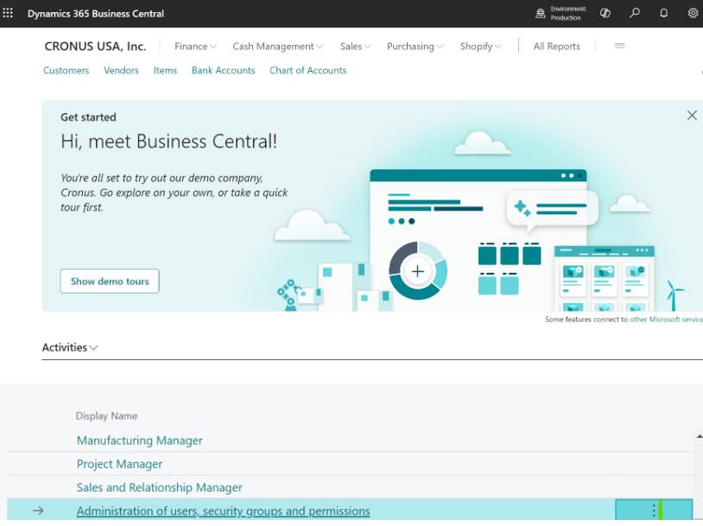
Task: Click the CRONUS USA, Inc. company name
Action: pyautogui.click(x=95, y=46)
